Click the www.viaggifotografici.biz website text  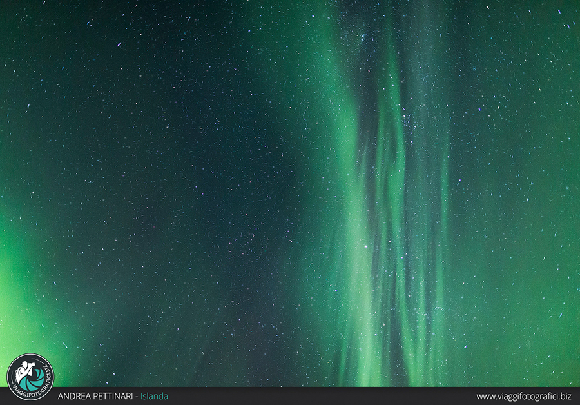524,396
